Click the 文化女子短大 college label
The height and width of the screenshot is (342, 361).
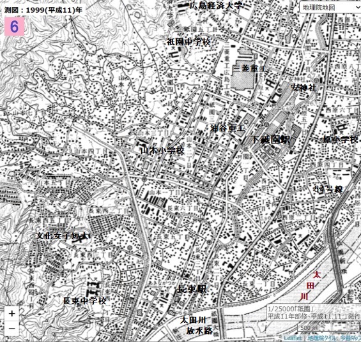tap(63, 236)
